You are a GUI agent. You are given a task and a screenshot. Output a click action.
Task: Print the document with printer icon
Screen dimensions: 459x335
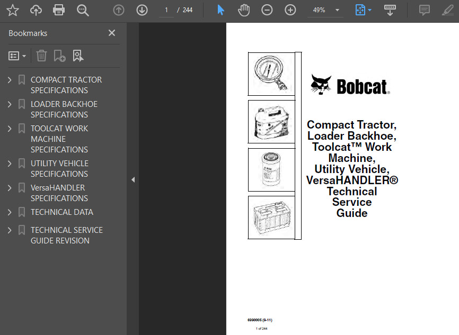[x=58, y=10]
